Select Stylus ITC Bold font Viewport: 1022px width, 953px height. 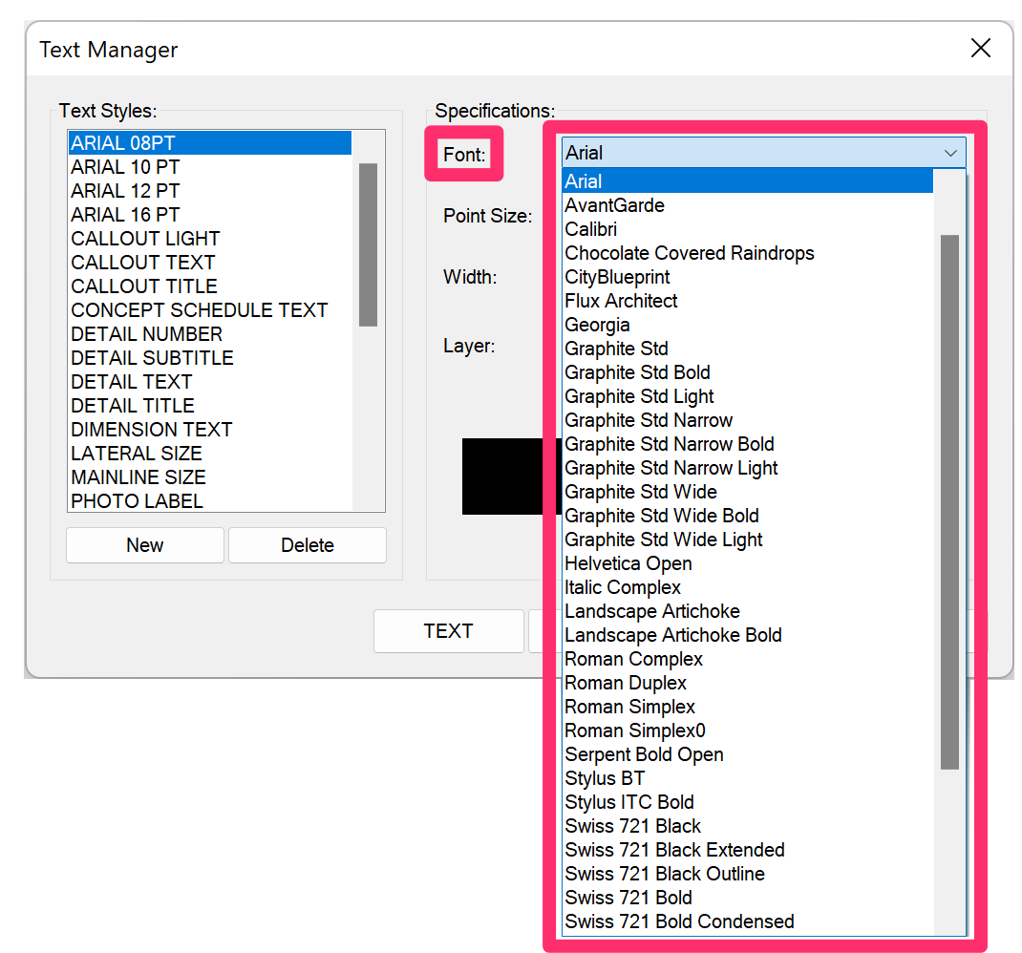(748, 802)
